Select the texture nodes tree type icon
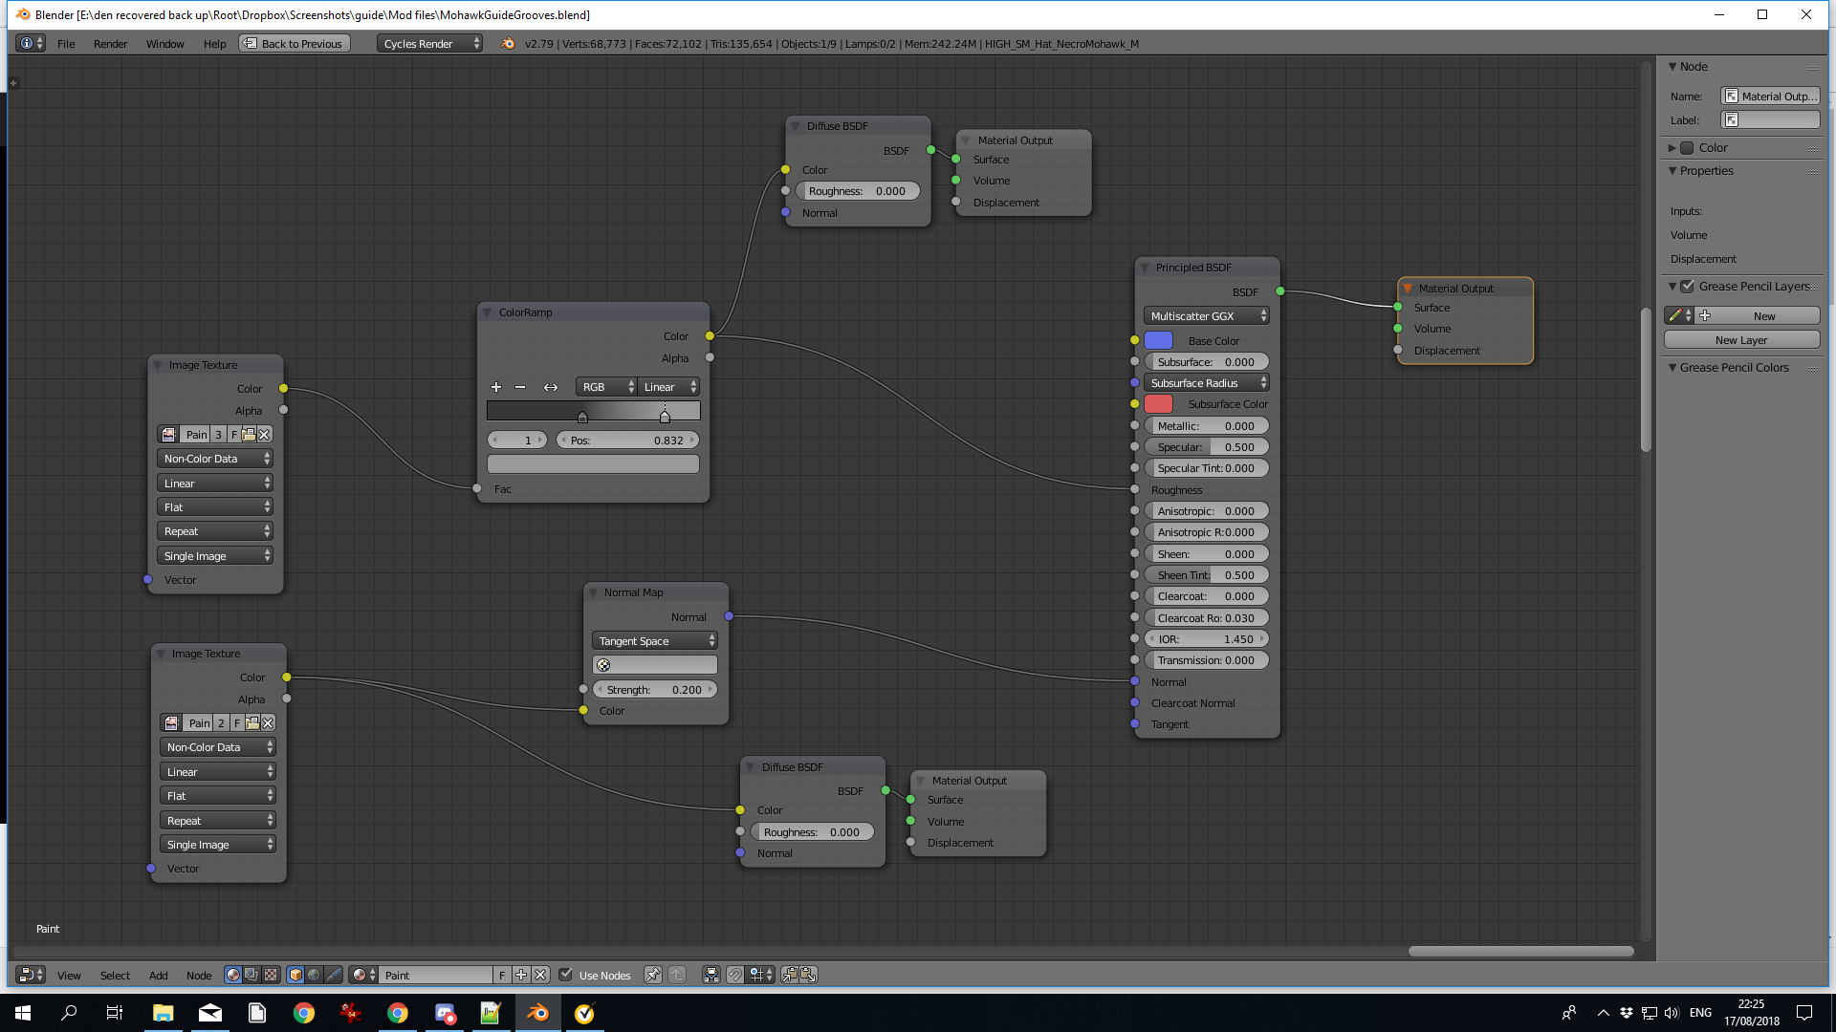The width and height of the screenshot is (1836, 1032). (271, 975)
